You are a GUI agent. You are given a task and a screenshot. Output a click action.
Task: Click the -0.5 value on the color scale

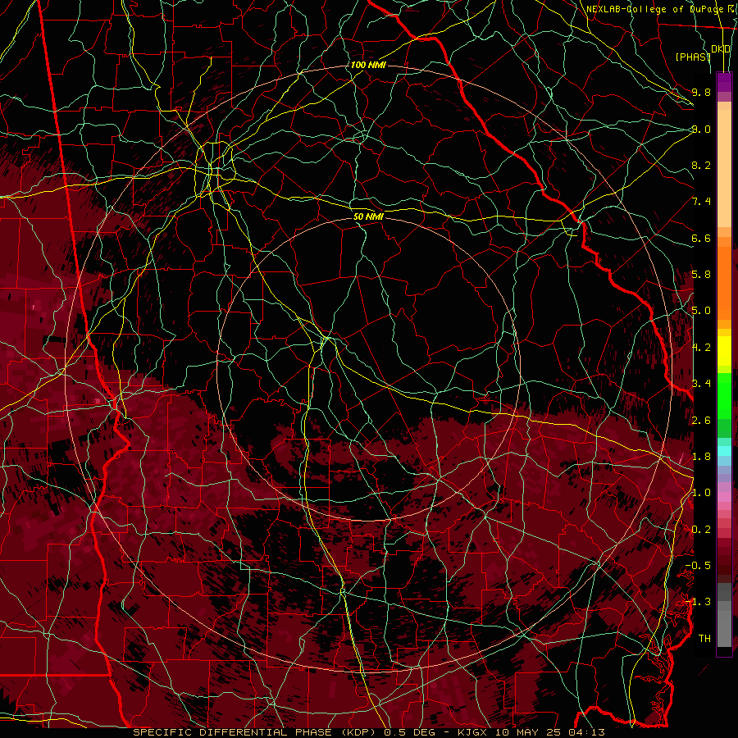698,566
